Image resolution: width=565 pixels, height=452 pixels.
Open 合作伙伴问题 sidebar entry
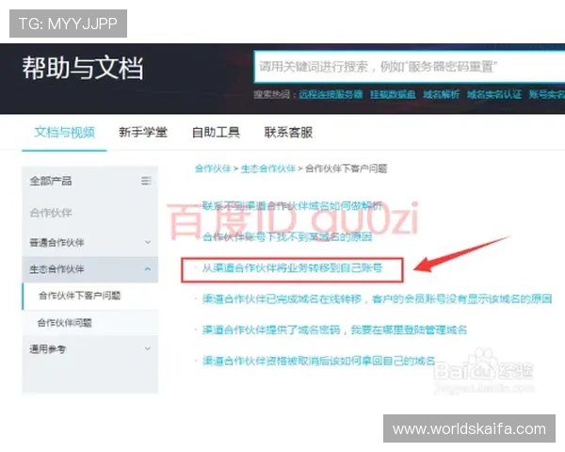(64, 323)
